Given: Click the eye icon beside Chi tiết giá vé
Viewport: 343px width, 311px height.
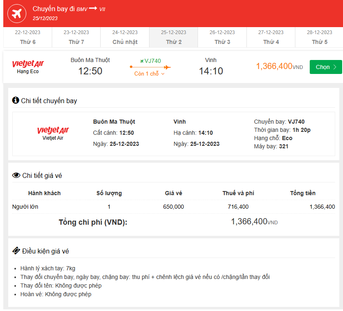Looking at the screenshot, I should click(16, 175).
